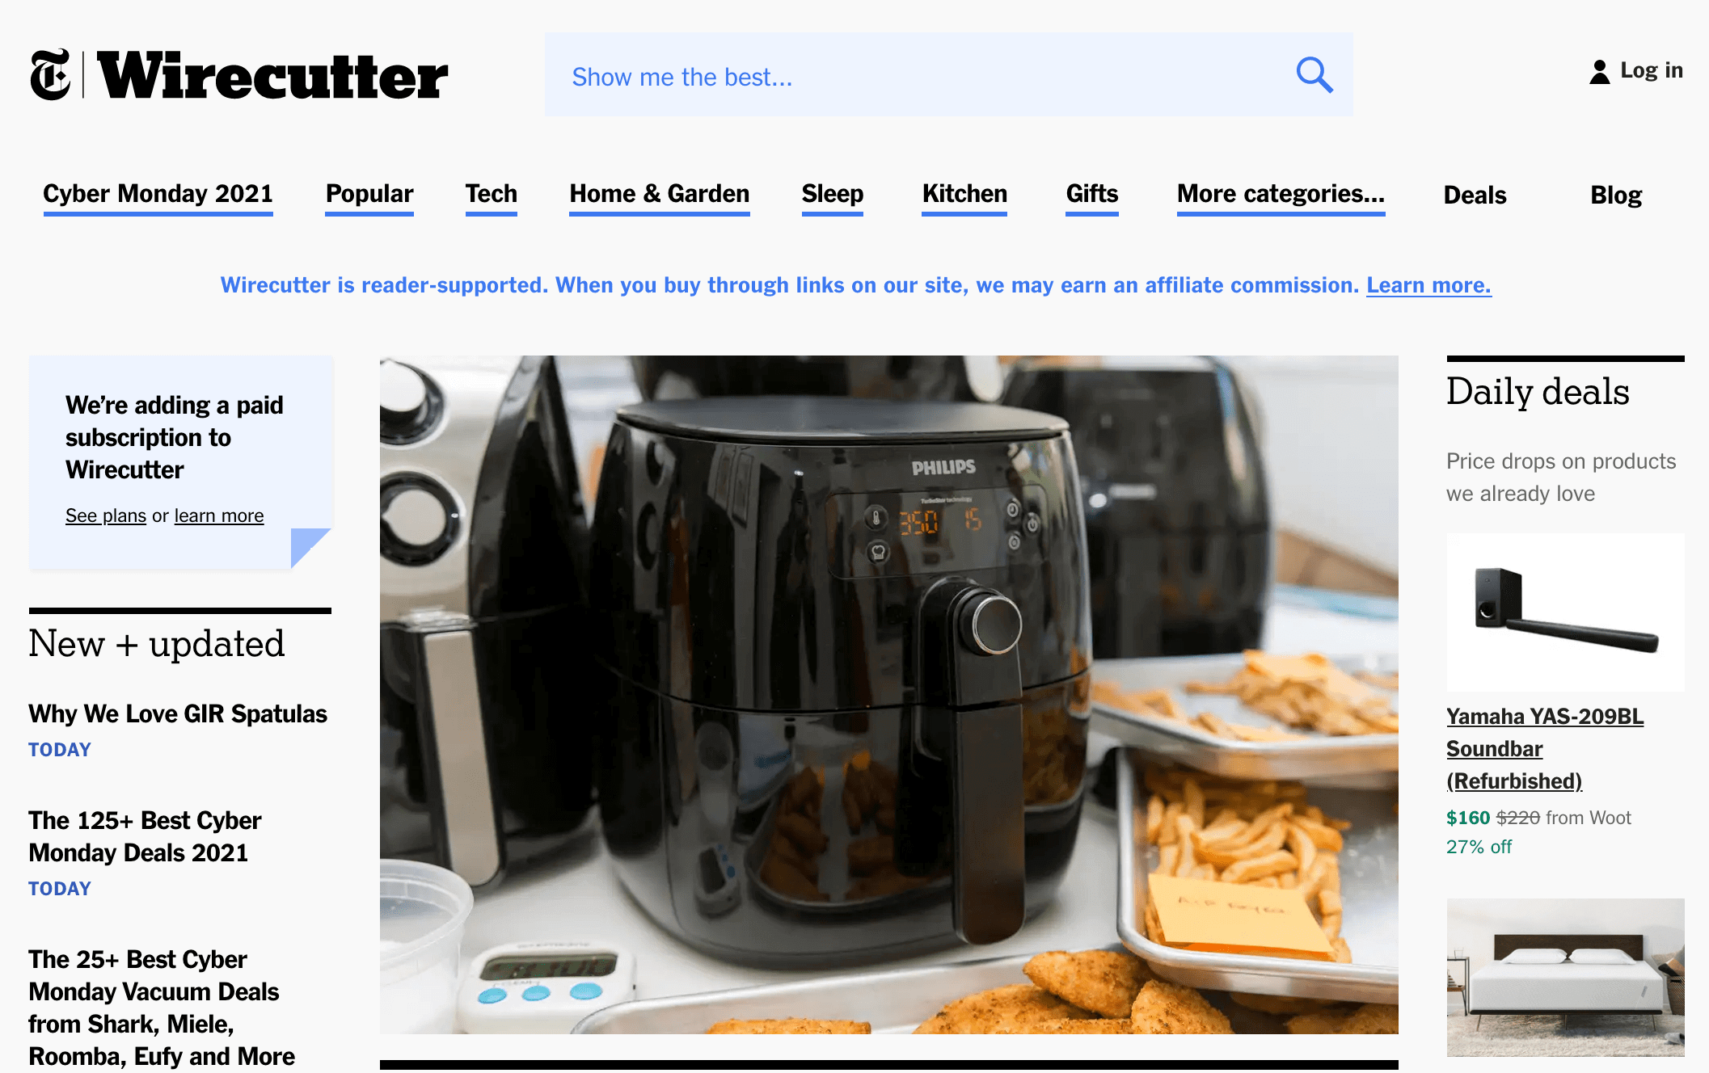Select the Kitchen category tab
Screen dimensions: 1709x1073
click(x=964, y=194)
